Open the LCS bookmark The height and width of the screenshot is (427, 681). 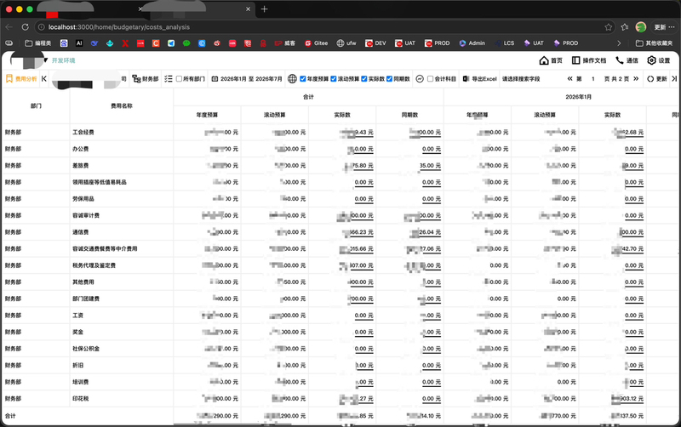[x=504, y=43]
